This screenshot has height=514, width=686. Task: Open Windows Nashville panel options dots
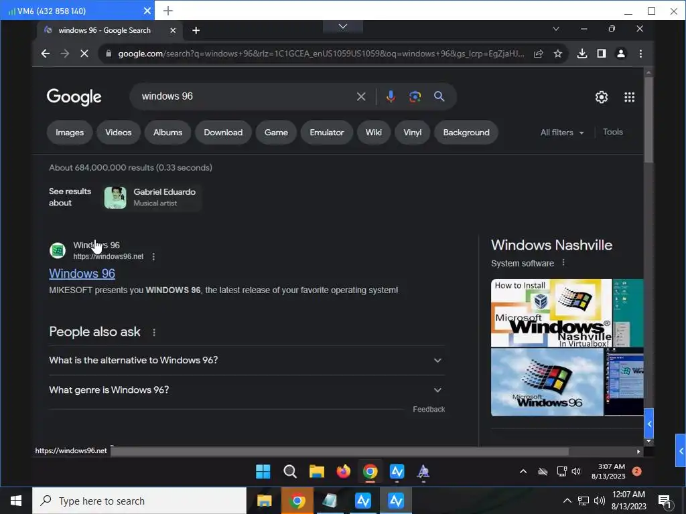point(563,262)
